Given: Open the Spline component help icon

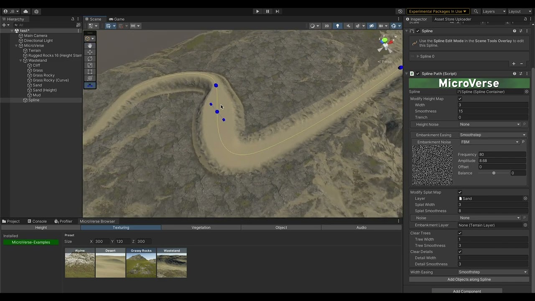Looking at the screenshot, I should point(515,31).
